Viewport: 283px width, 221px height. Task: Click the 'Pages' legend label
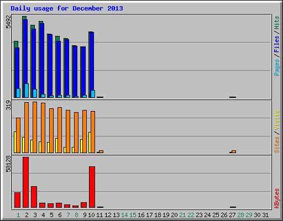(x=277, y=67)
